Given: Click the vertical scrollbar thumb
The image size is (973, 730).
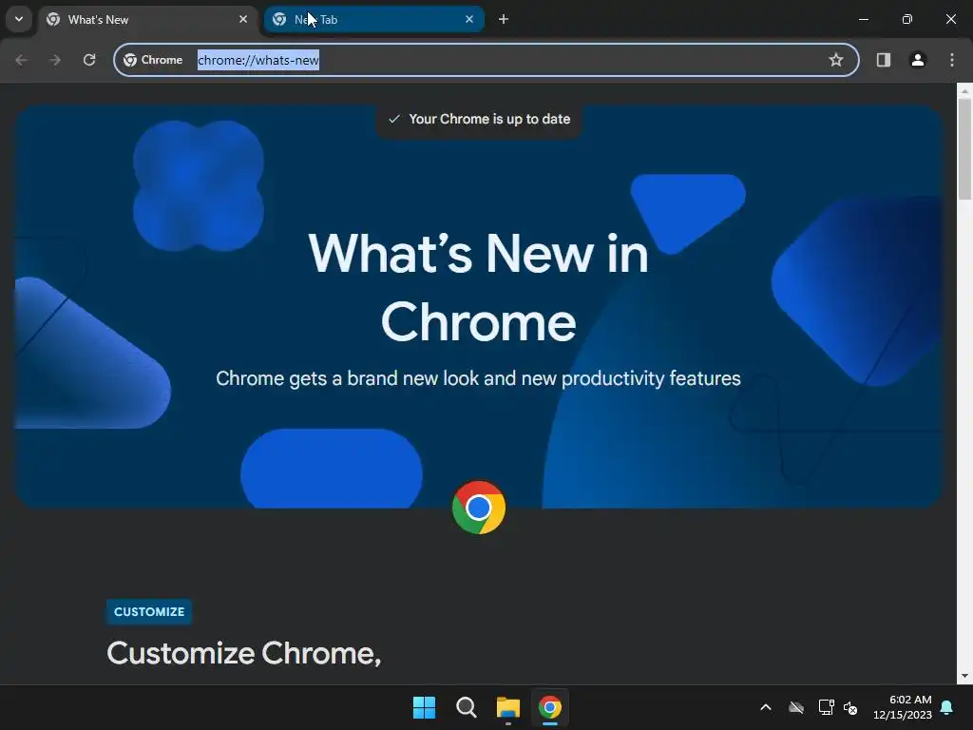Looking at the screenshot, I should (x=965, y=149).
